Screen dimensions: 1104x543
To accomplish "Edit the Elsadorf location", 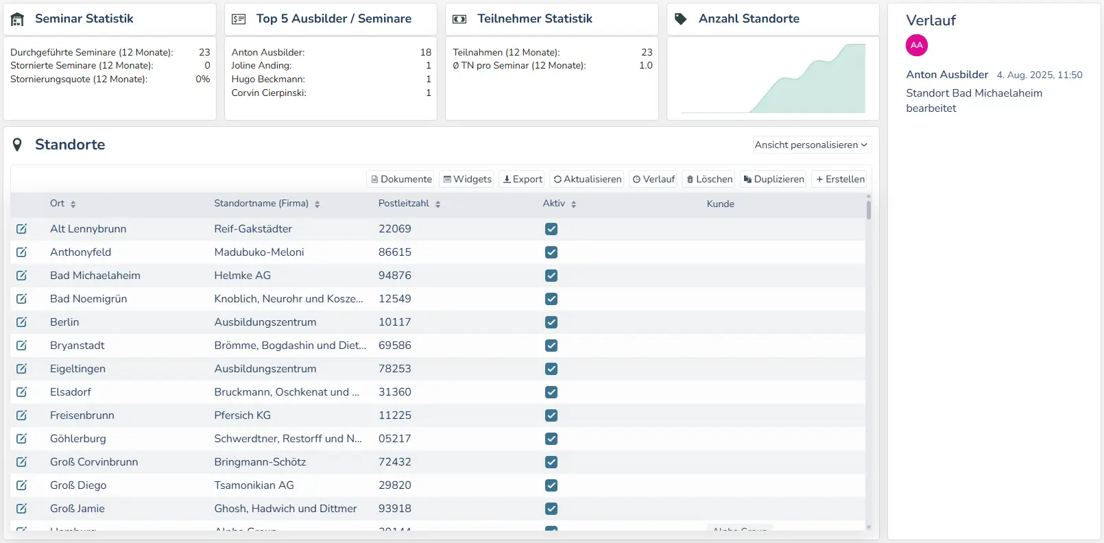I will pyautogui.click(x=22, y=392).
